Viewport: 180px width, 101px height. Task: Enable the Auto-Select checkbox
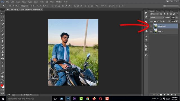[x=10, y=6]
